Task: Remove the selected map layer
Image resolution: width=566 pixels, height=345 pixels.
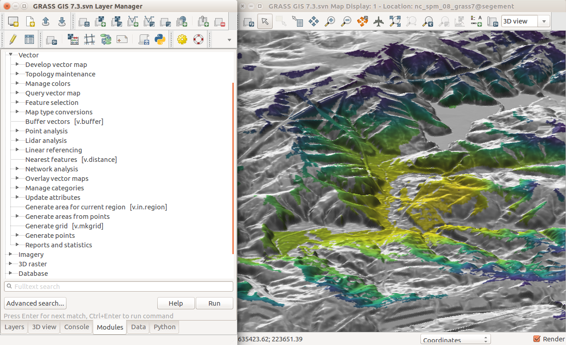Action: [x=220, y=21]
